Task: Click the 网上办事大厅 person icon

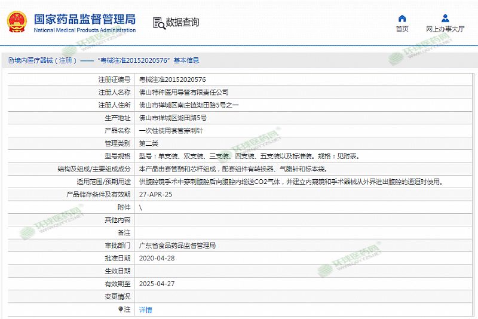Action: pyautogui.click(x=445, y=18)
